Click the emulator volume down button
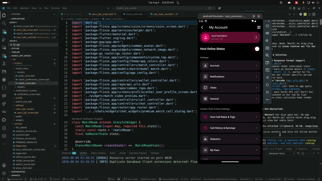322x181 pixels. coord(267,40)
